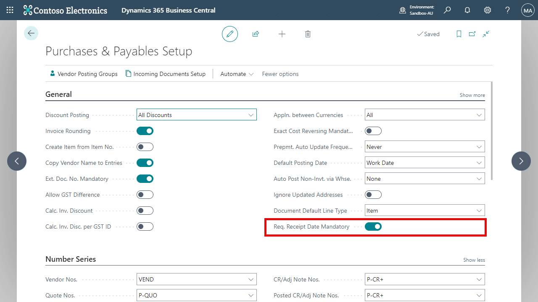Click the plus icon for new record
Viewport: 538px width, 302px height.
point(282,34)
